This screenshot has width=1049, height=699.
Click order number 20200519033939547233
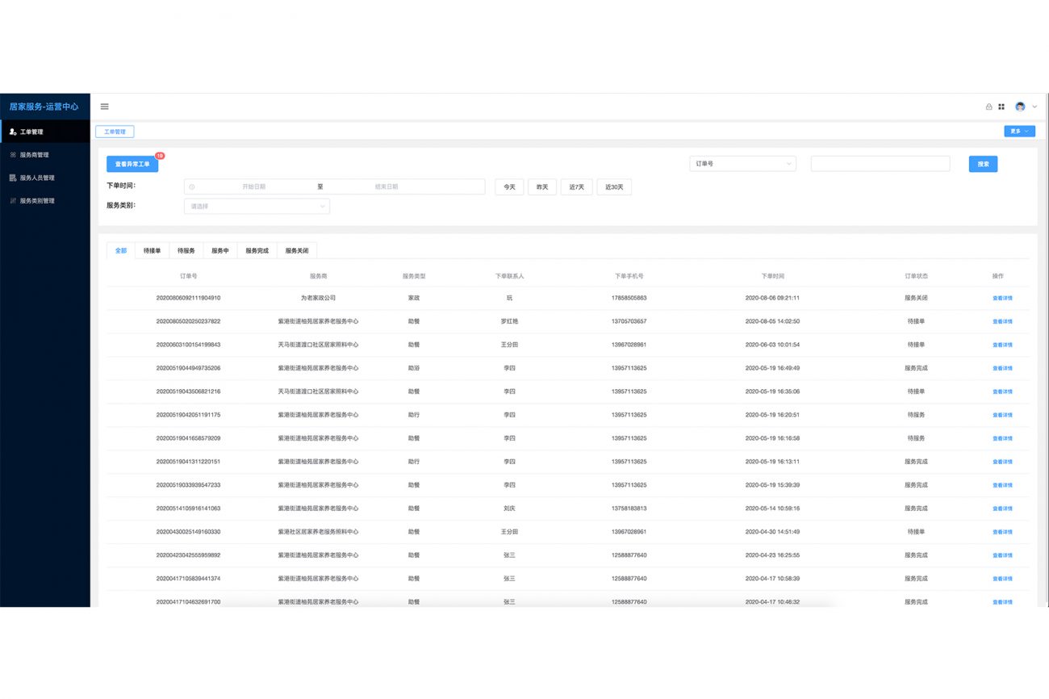tap(188, 485)
